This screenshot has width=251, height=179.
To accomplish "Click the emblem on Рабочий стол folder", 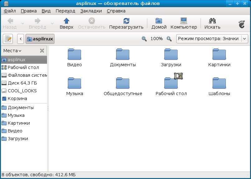I will (x=178, y=76).
